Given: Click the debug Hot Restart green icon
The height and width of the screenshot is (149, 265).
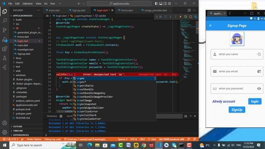Looking at the screenshot, I should (x=185, y=17).
